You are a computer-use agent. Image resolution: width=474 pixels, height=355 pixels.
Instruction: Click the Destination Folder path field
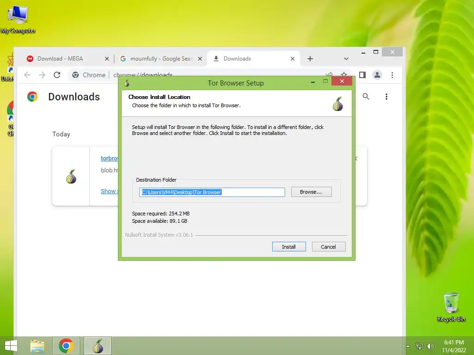pyautogui.click(x=212, y=192)
